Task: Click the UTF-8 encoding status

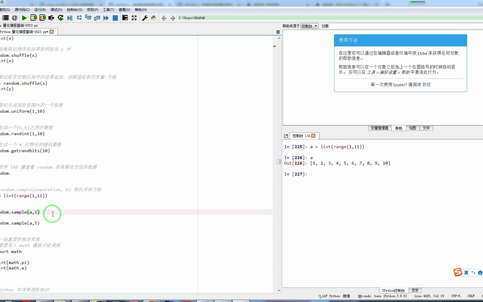Action: [x=456, y=296]
